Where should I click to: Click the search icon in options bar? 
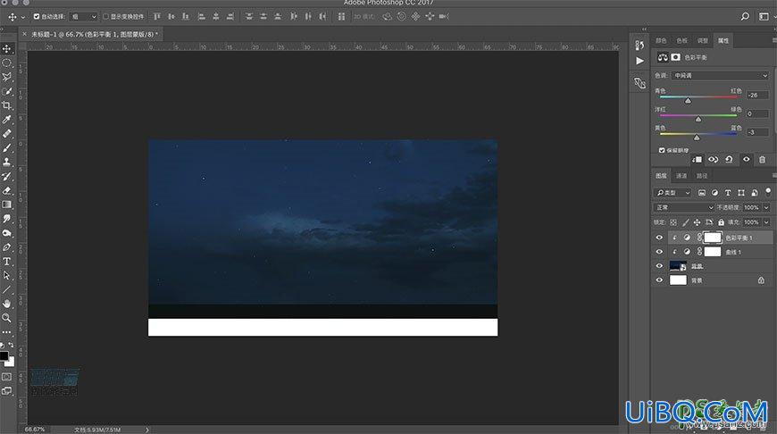pos(745,16)
